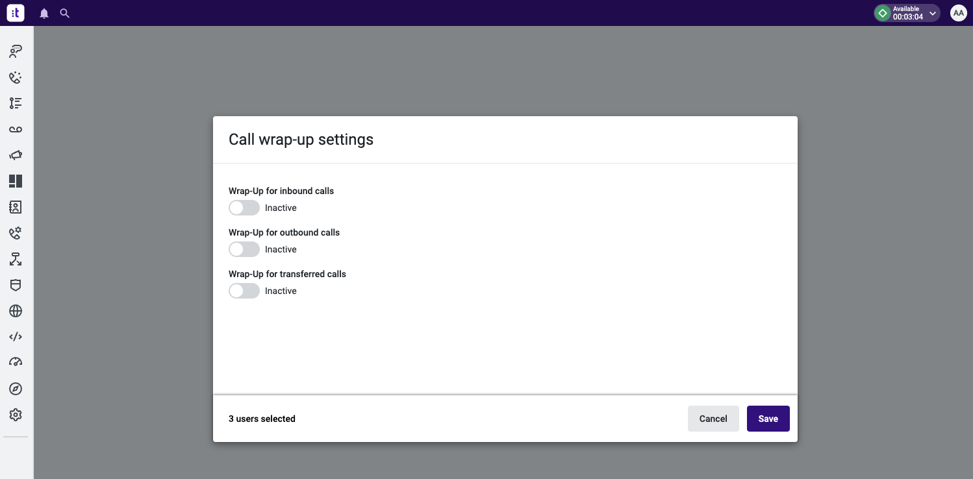
Task: Enable Wrap-Up for inbound calls
Action: pos(244,208)
